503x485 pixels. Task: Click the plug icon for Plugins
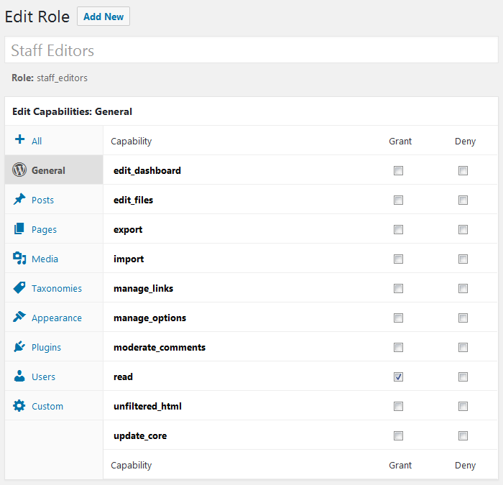[19, 346]
